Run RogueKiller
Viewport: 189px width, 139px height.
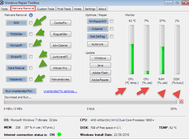pos(60,34)
